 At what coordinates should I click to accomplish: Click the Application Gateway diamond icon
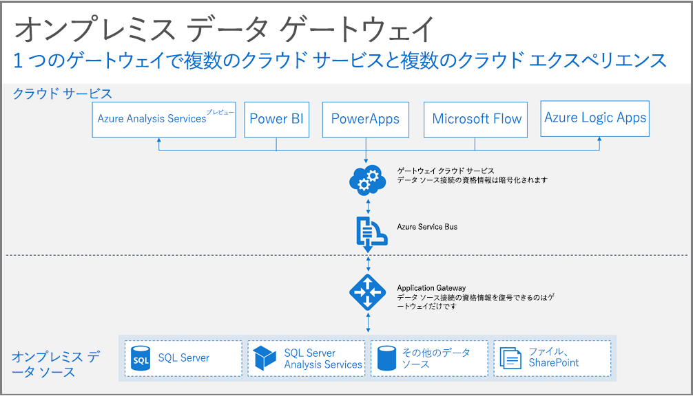[368, 292]
